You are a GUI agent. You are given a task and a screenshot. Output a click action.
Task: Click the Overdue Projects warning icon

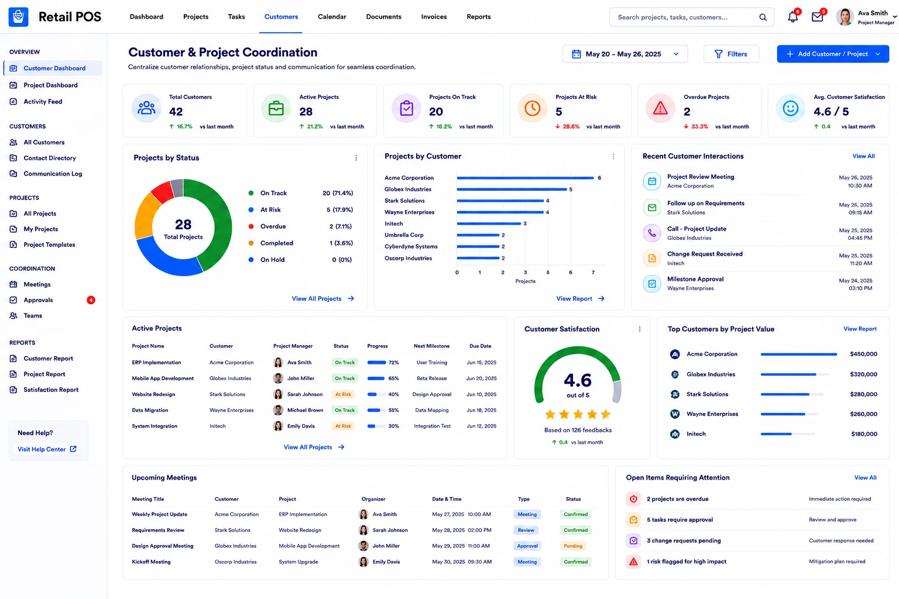click(660, 108)
